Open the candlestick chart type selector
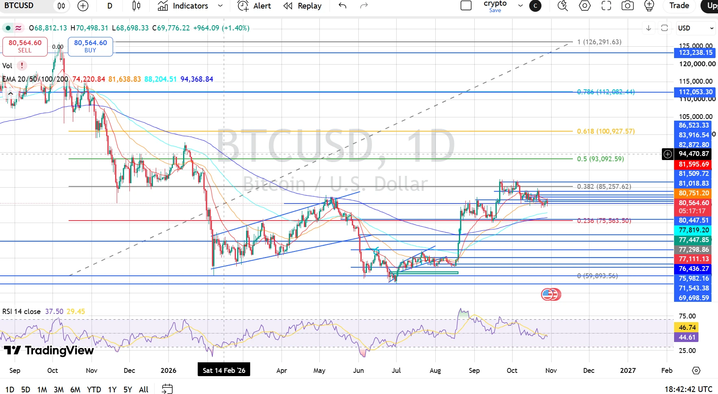 pos(136,6)
